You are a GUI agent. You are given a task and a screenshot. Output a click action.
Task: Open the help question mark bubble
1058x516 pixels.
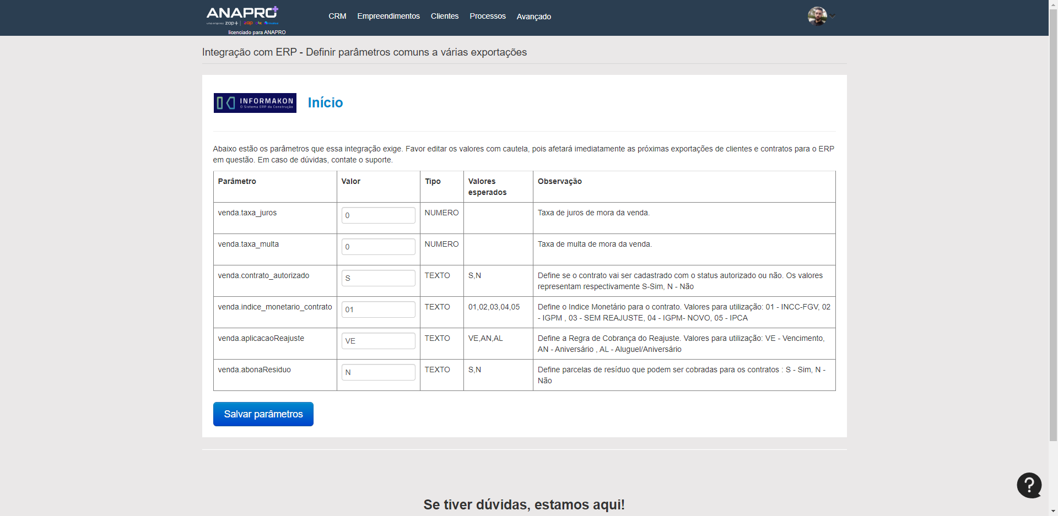pos(1029,485)
